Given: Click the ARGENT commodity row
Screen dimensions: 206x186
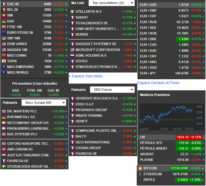Looking at the screenshot, I should tap(171, 154).
